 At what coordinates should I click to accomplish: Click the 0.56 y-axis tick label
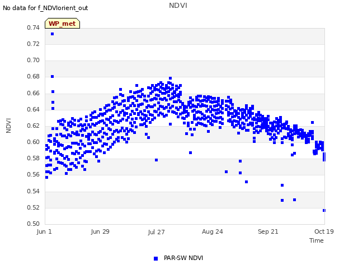pos(34,174)
